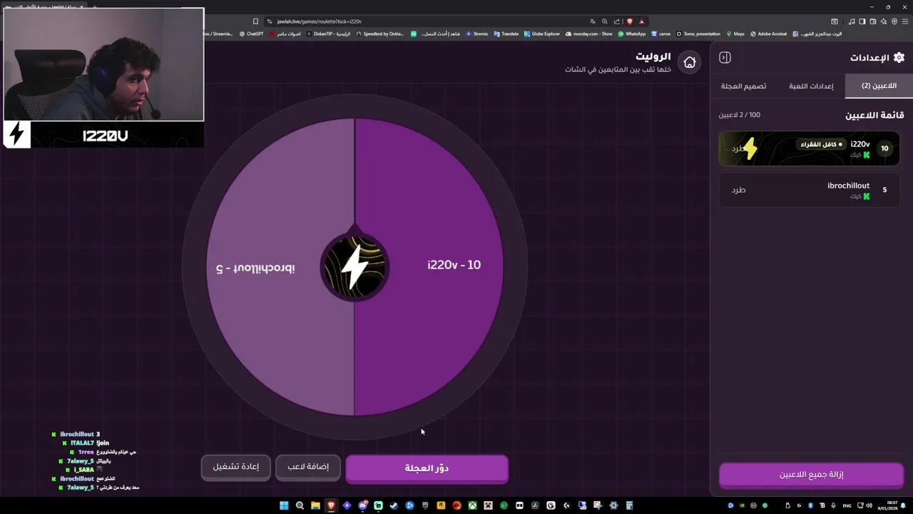Open taskbar search
The image size is (913, 514).
[x=300, y=505]
